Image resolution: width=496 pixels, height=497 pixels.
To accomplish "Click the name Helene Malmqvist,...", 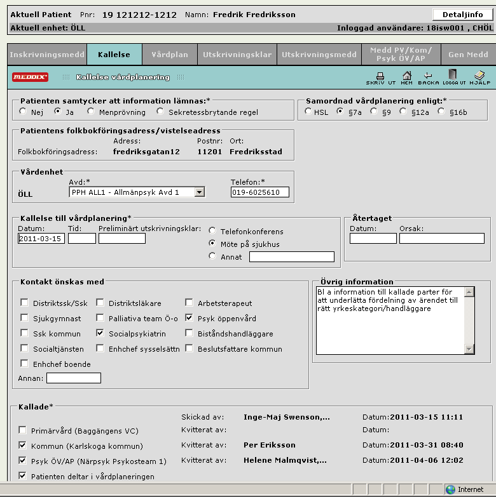I will pos(285,460).
